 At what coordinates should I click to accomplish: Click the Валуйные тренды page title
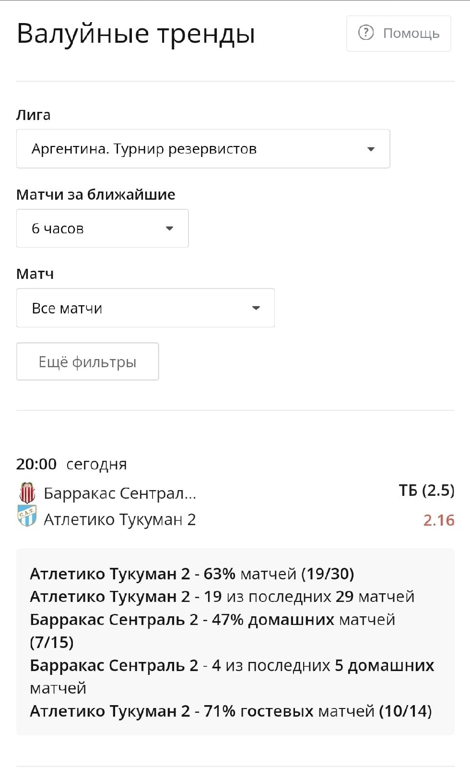coord(136,34)
